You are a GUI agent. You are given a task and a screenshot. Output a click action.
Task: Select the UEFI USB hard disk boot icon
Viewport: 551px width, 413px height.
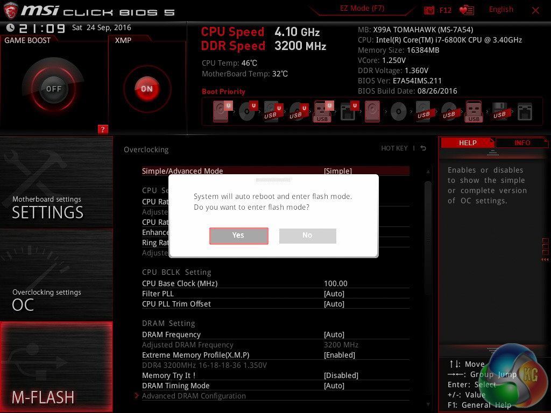coord(273,111)
